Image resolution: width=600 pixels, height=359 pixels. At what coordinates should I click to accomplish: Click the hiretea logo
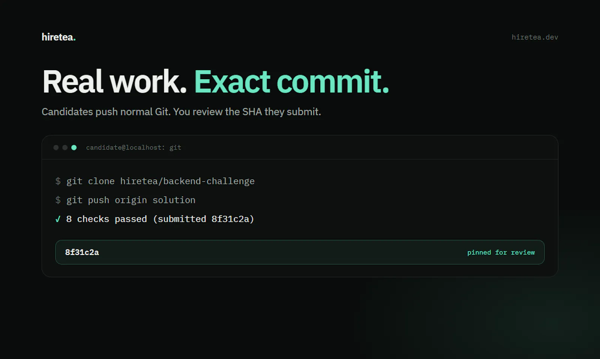pos(58,37)
